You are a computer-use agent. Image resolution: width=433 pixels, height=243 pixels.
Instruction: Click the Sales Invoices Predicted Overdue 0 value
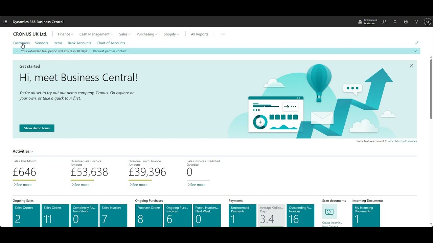click(189, 172)
